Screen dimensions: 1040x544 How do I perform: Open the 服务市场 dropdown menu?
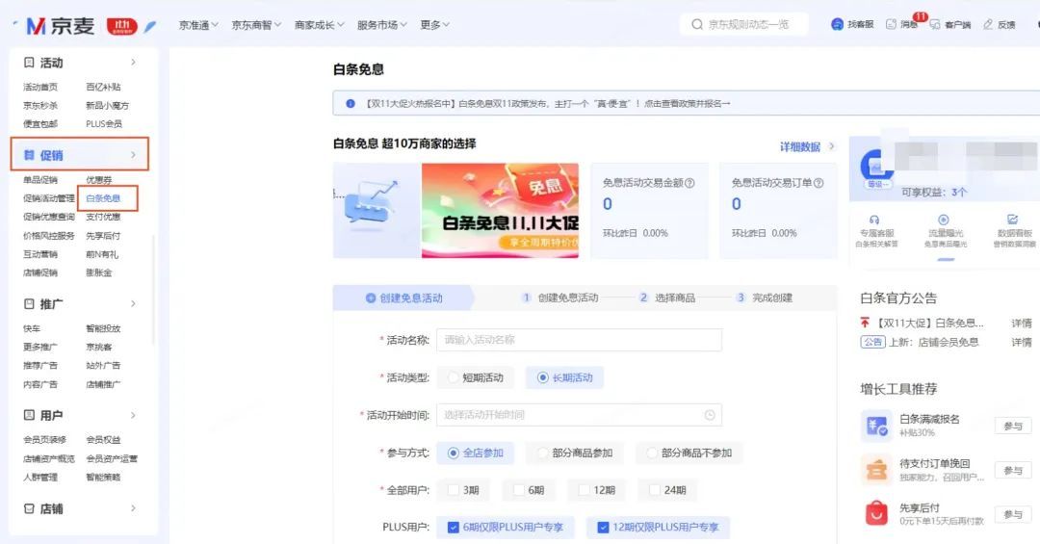pos(382,24)
